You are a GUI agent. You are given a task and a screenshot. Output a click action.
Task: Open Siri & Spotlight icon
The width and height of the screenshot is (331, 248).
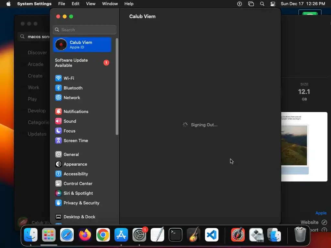[58, 193]
